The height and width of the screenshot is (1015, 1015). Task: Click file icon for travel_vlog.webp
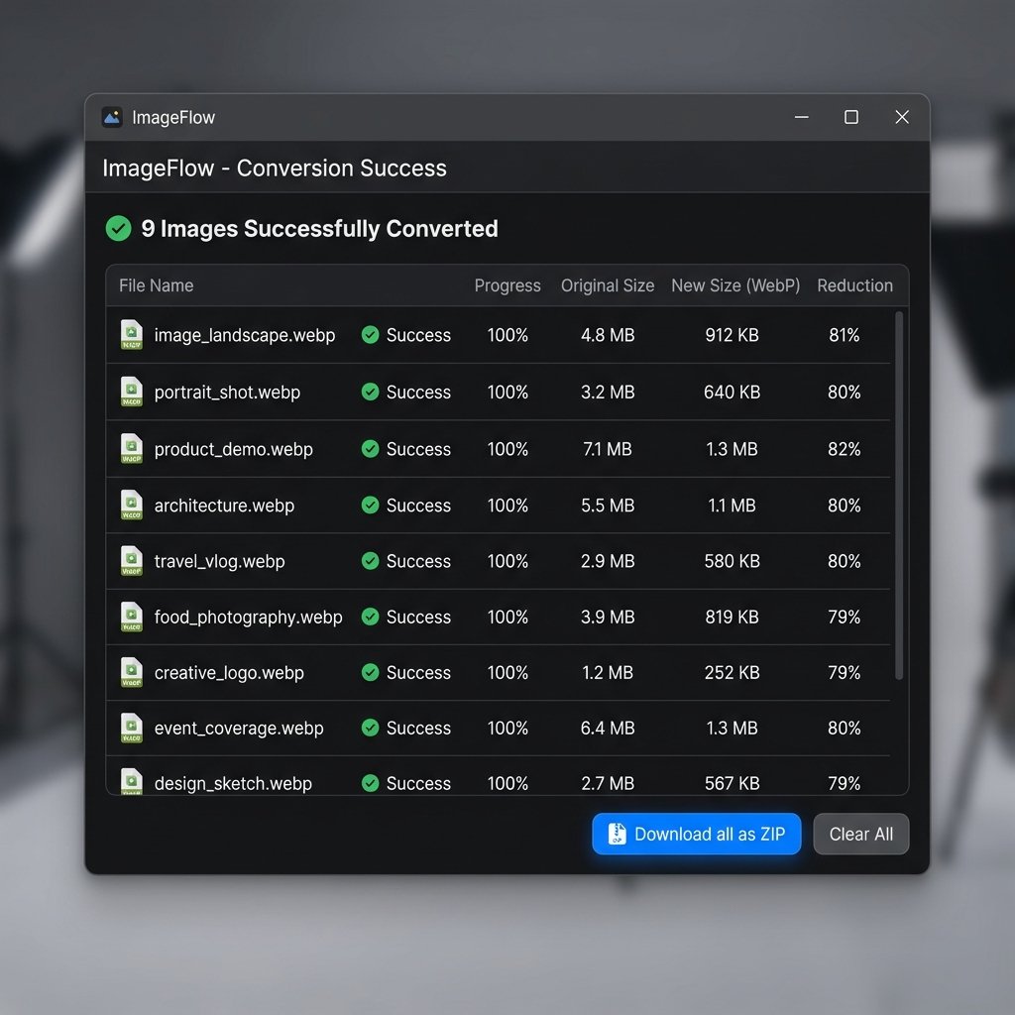132,561
